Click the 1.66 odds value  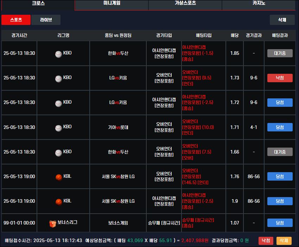235,152
